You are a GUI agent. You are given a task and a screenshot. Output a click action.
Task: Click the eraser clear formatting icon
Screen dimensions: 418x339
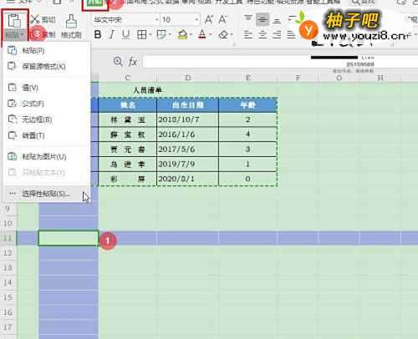pyautogui.click(x=223, y=35)
